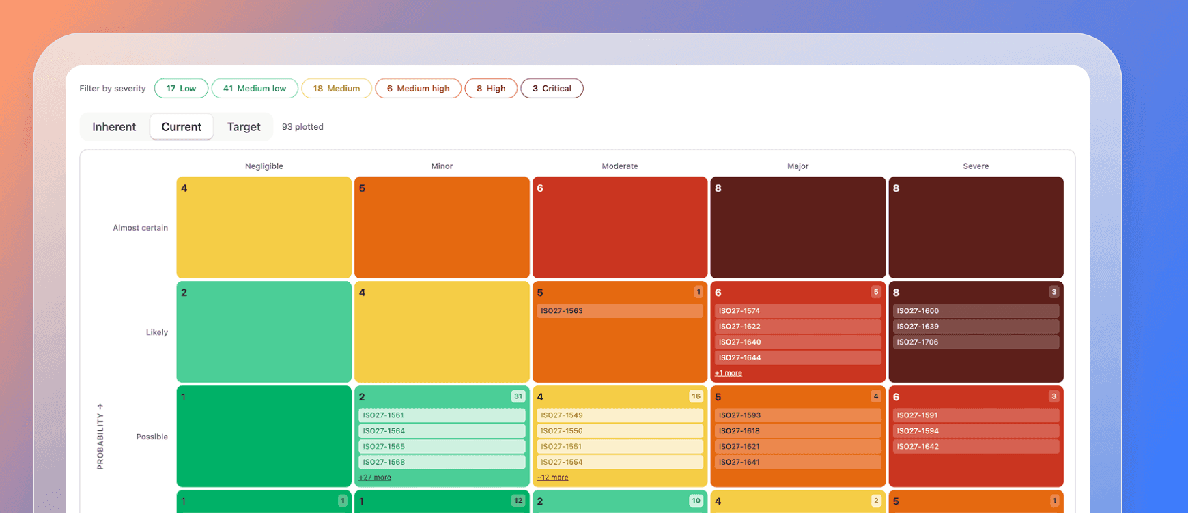Open risk ISO27-1639

coord(976,327)
